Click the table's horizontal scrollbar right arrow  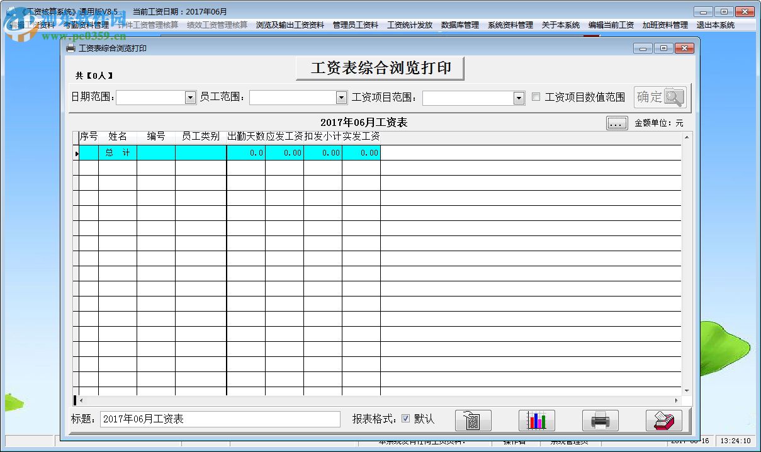677,400
